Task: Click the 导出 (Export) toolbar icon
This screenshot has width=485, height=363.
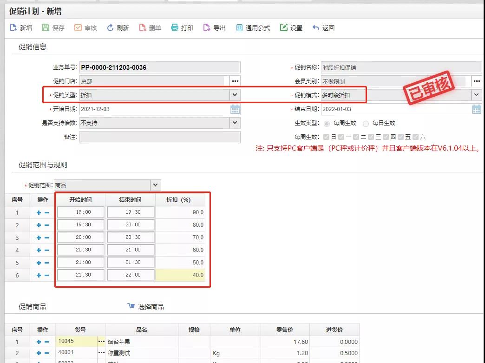Action: pos(207,28)
